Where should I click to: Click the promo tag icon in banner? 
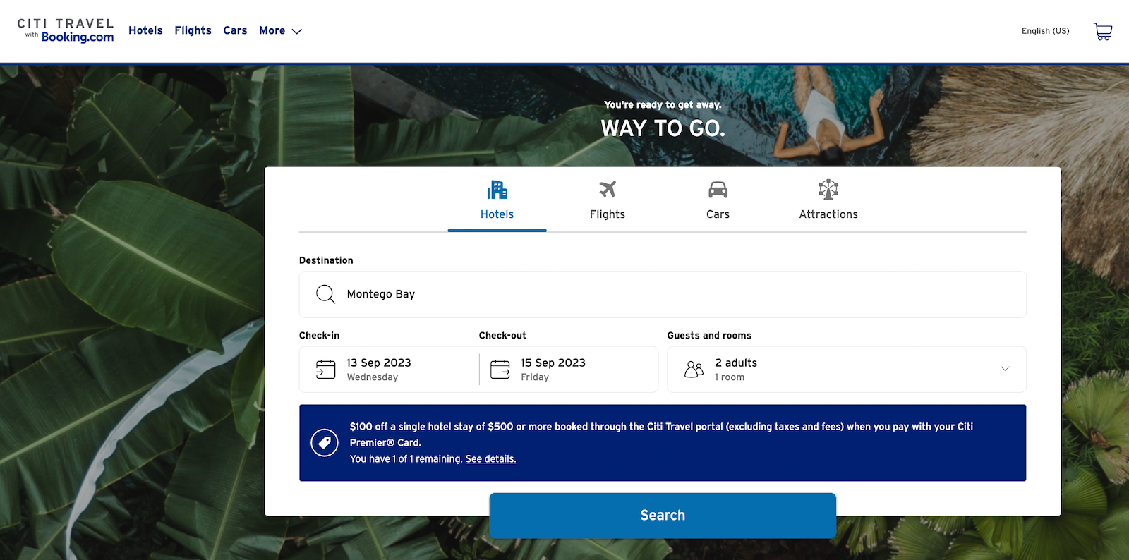click(325, 443)
